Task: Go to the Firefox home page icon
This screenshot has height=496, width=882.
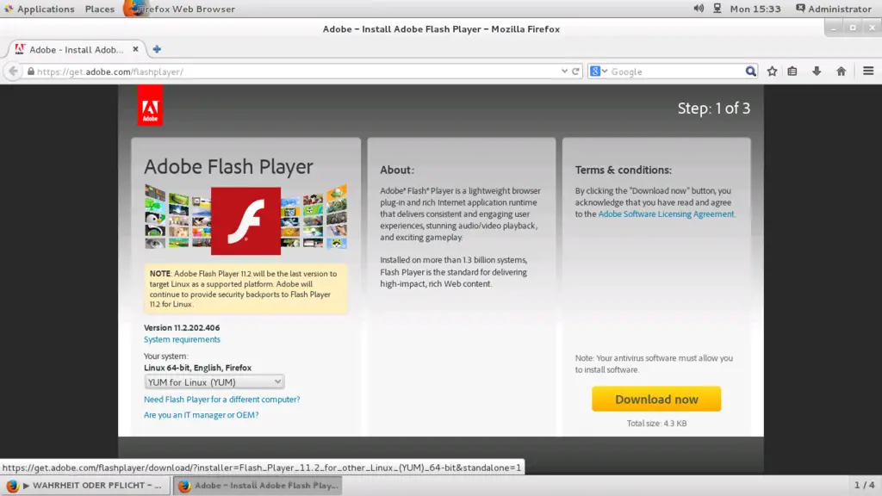Action: tap(842, 71)
